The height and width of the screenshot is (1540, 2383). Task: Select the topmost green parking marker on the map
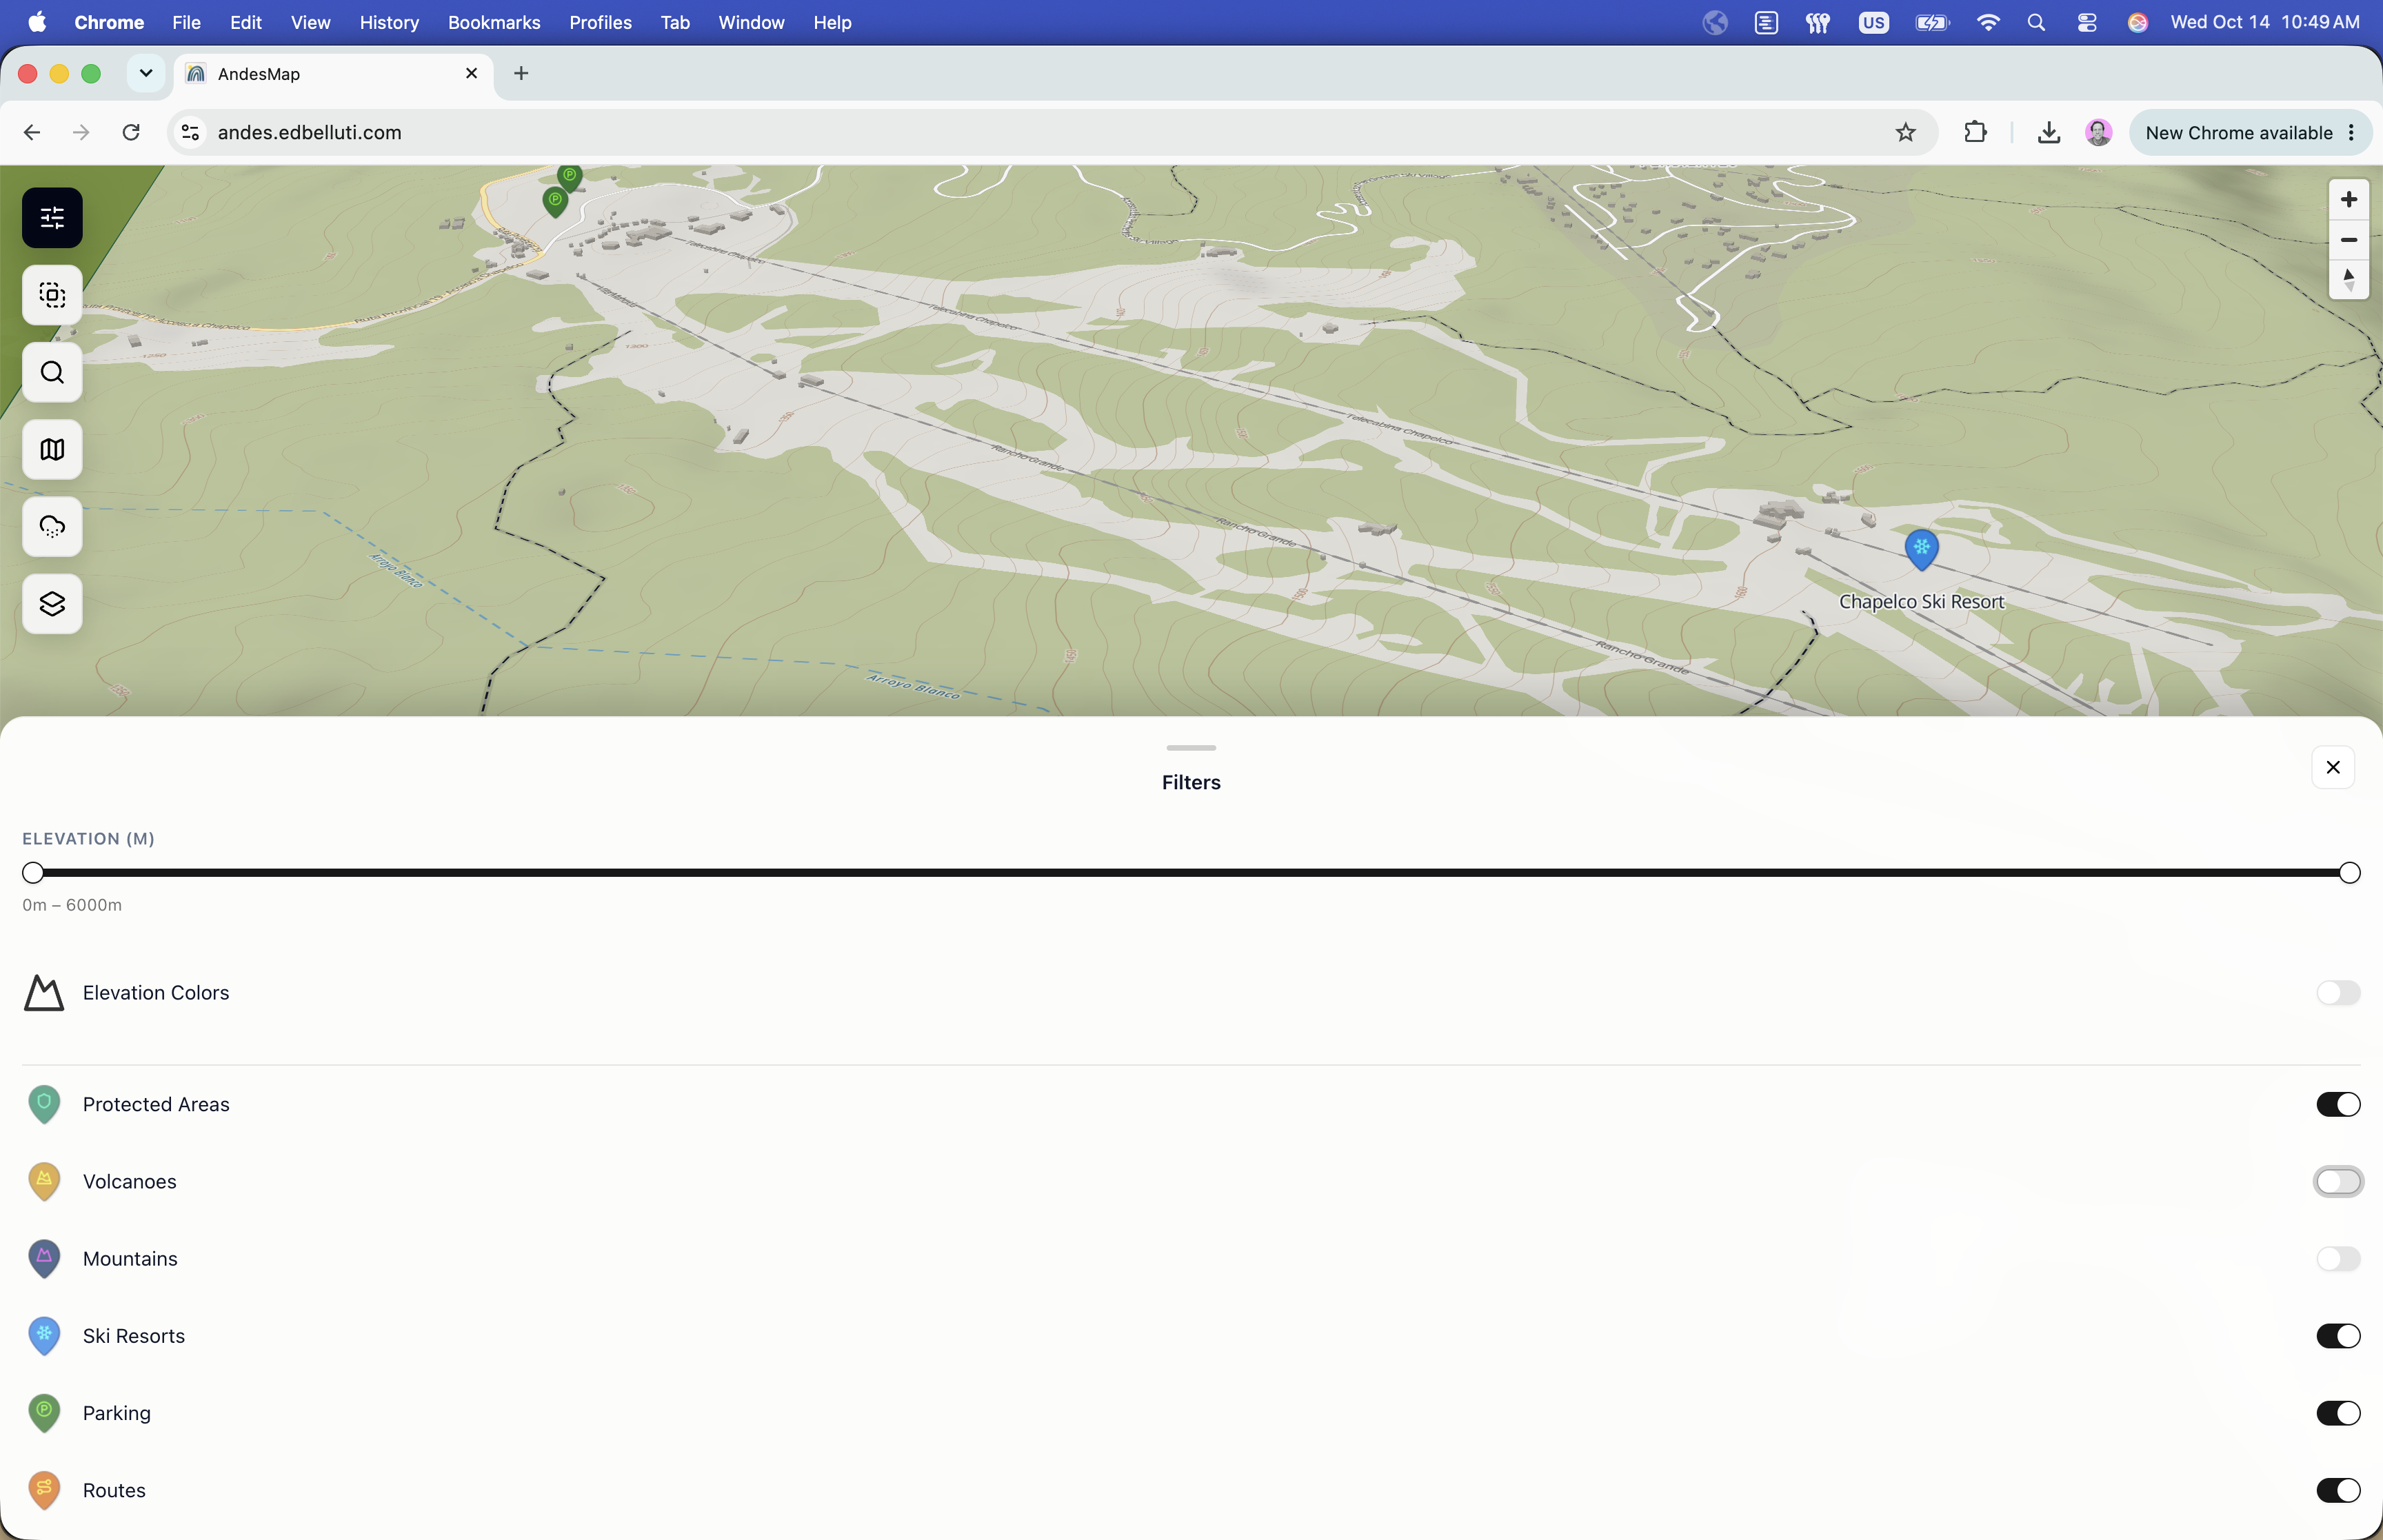pyautogui.click(x=569, y=177)
